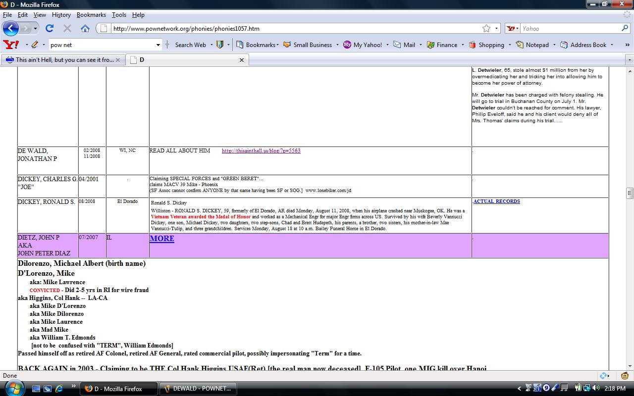Open the Yahoo Notepad toolbar button
Image resolution: width=634 pixels, height=396 pixels.
coord(532,45)
